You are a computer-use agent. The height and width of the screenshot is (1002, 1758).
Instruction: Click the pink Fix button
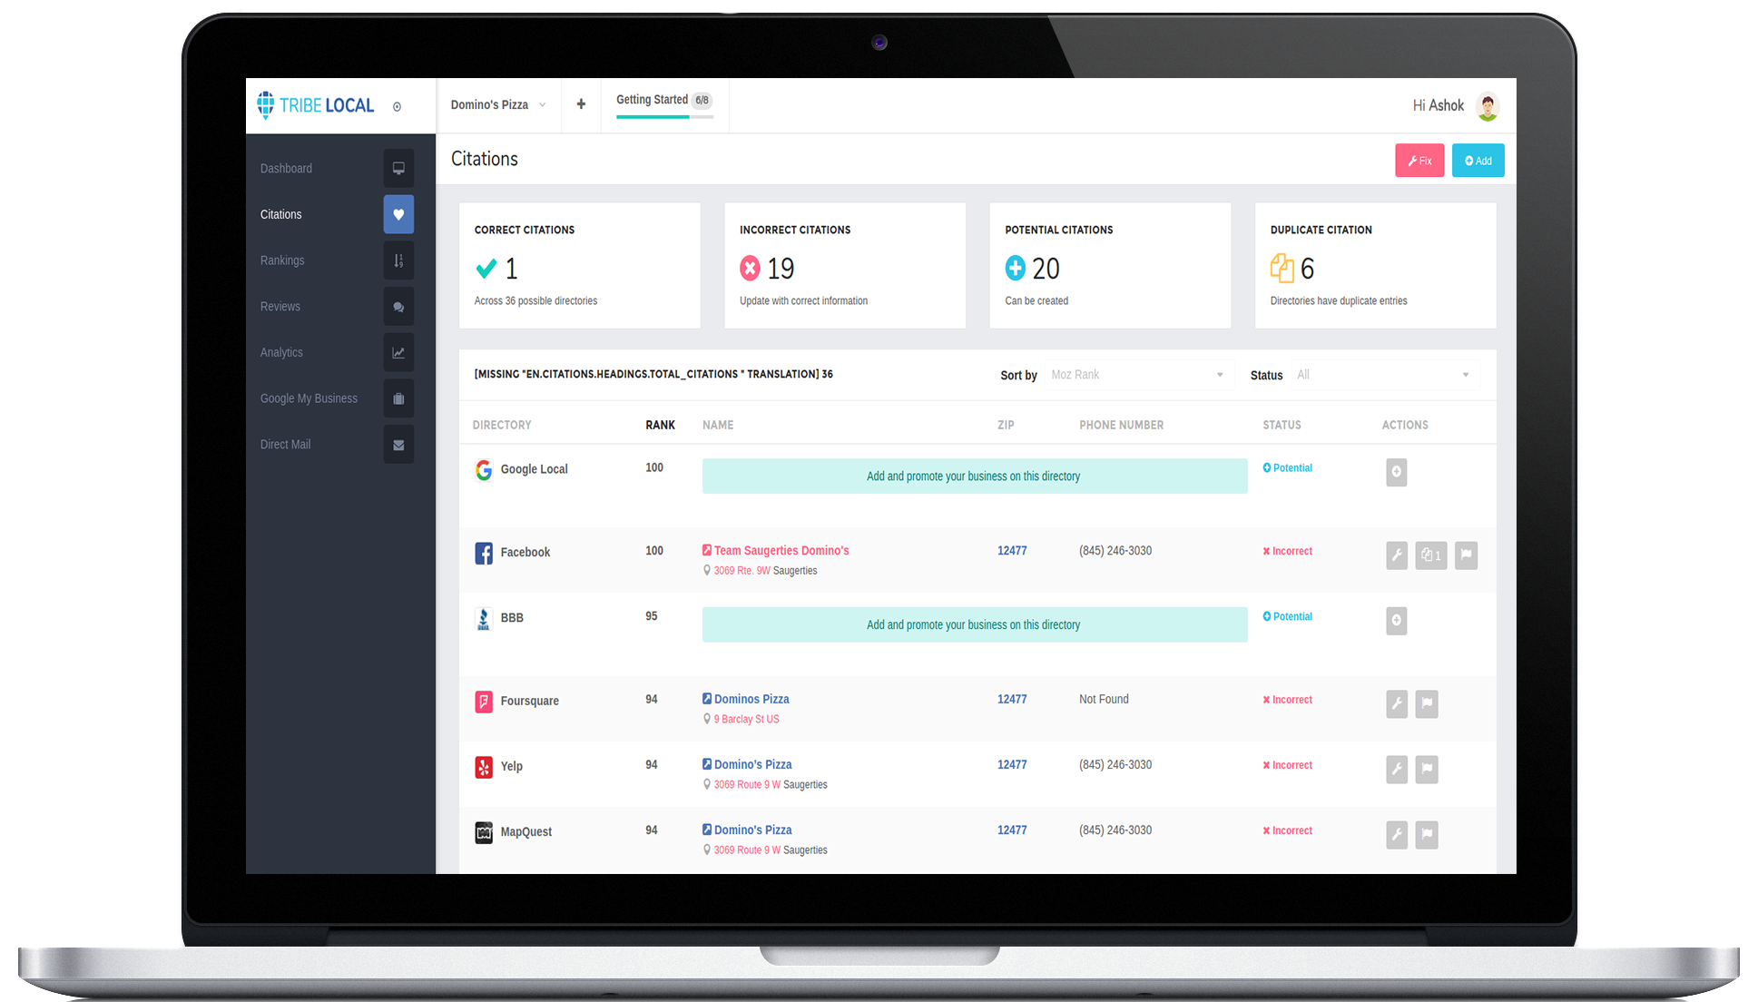pyautogui.click(x=1419, y=161)
